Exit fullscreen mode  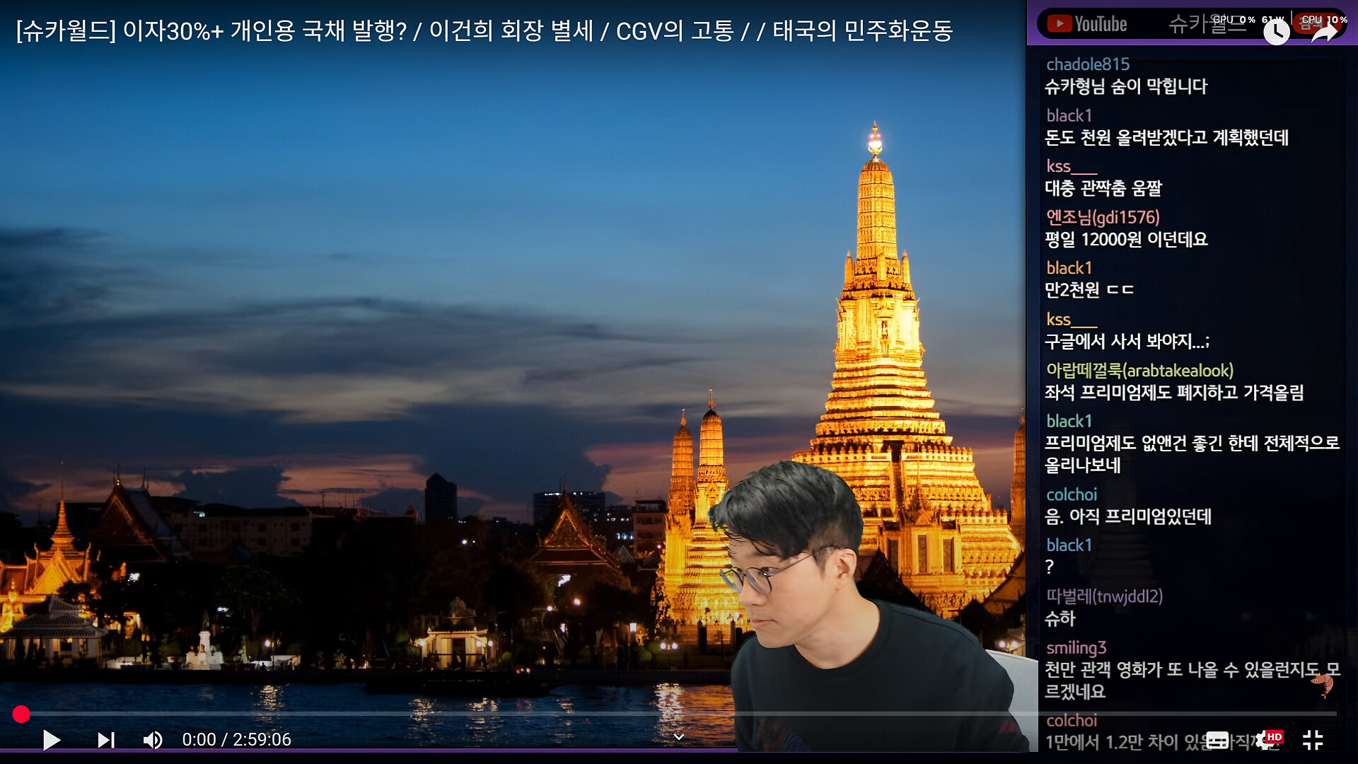click(1313, 740)
